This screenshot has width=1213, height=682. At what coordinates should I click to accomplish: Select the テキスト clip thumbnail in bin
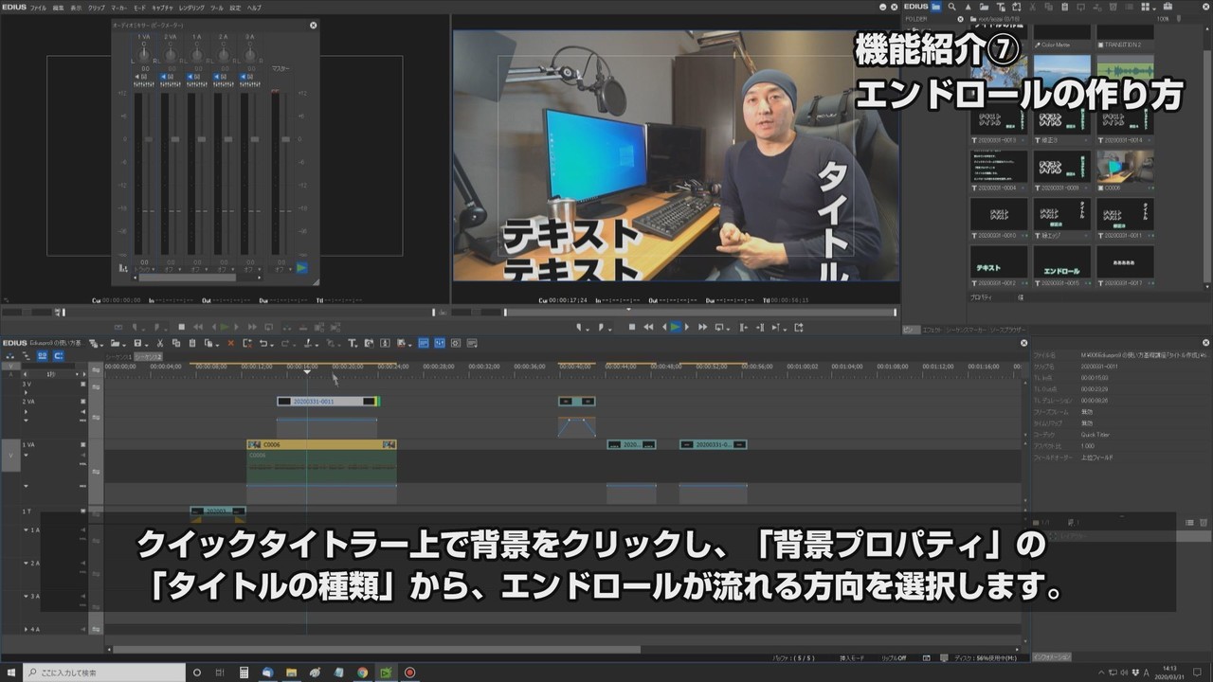coord(999,262)
